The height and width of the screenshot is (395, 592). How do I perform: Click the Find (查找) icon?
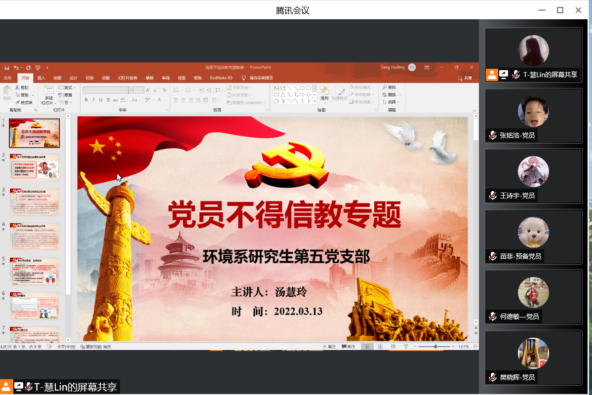point(384,87)
